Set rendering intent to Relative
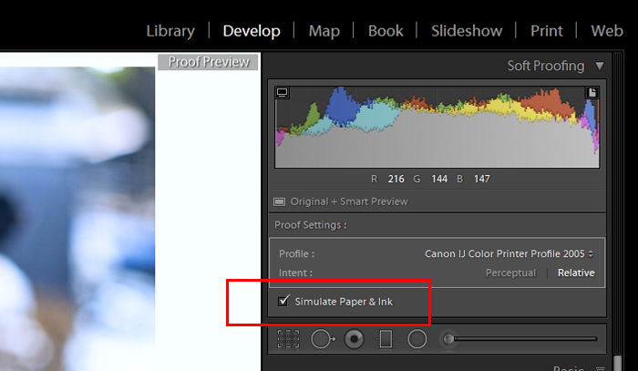Viewport: 638px width, 371px height. pyautogui.click(x=576, y=273)
